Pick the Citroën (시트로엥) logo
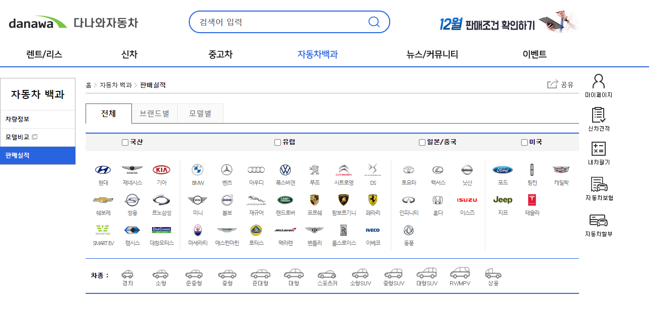Screen dimensions: 649x318 pos(344,170)
